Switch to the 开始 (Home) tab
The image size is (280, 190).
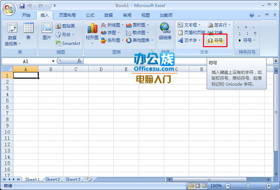[x=26, y=15]
